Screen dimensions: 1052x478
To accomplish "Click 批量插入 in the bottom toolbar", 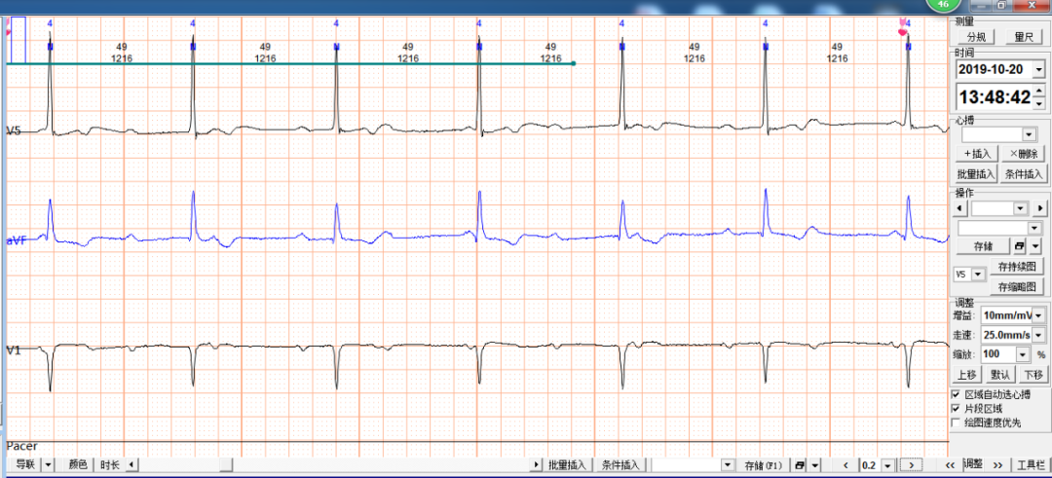I will [570, 464].
